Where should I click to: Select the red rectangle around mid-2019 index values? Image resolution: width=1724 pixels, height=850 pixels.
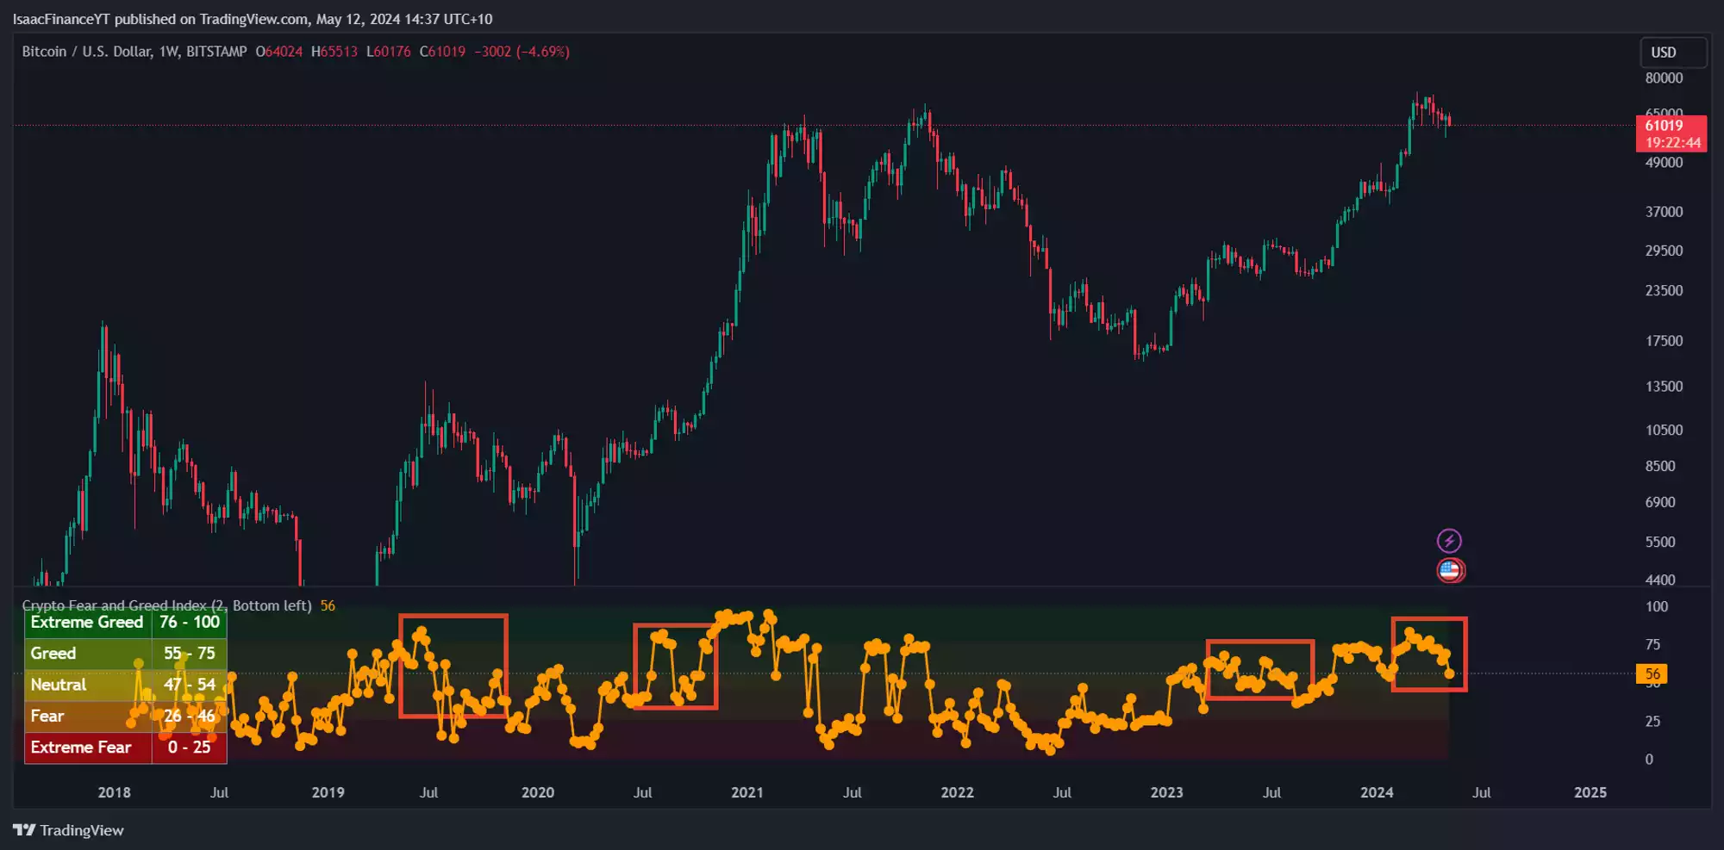pos(453,617)
